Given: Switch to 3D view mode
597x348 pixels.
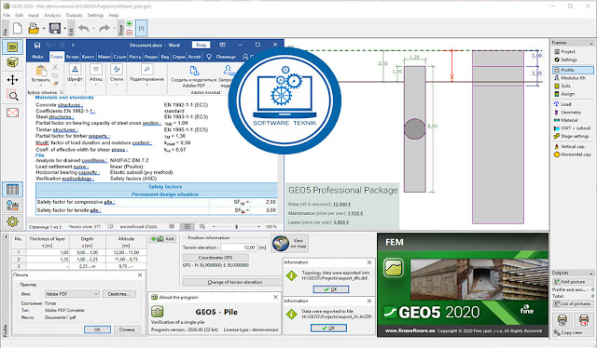Looking at the screenshot, I should point(12,62).
